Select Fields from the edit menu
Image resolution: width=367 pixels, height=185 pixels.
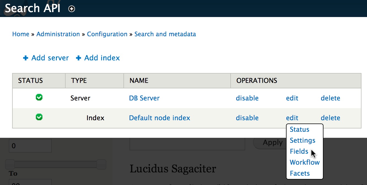[x=299, y=151]
